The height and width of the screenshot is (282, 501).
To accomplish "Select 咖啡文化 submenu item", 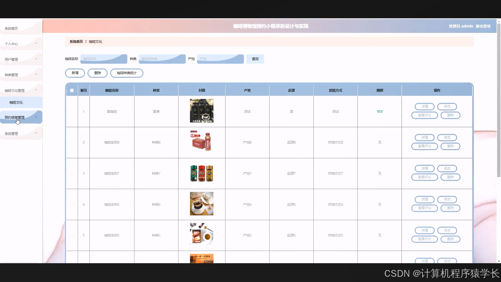I will click(21, 102).
